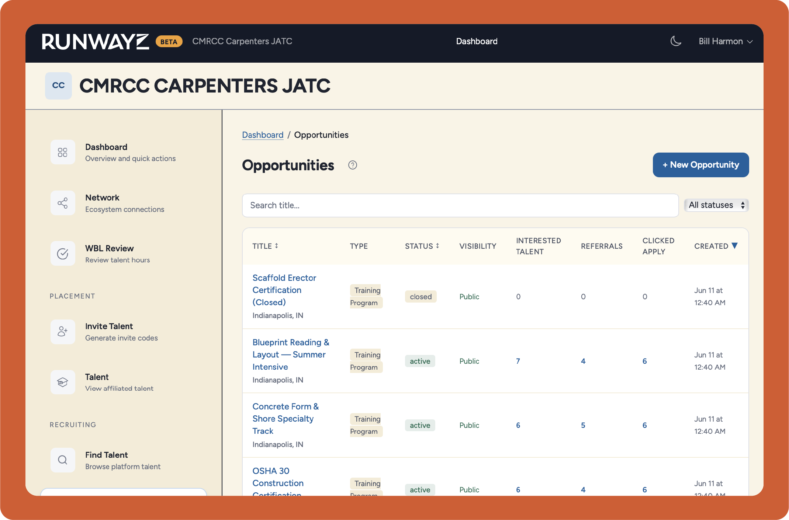The height and width of the screenshot is (520, 789).
Task: Click the BETA badge
Action: coord(169,42)
